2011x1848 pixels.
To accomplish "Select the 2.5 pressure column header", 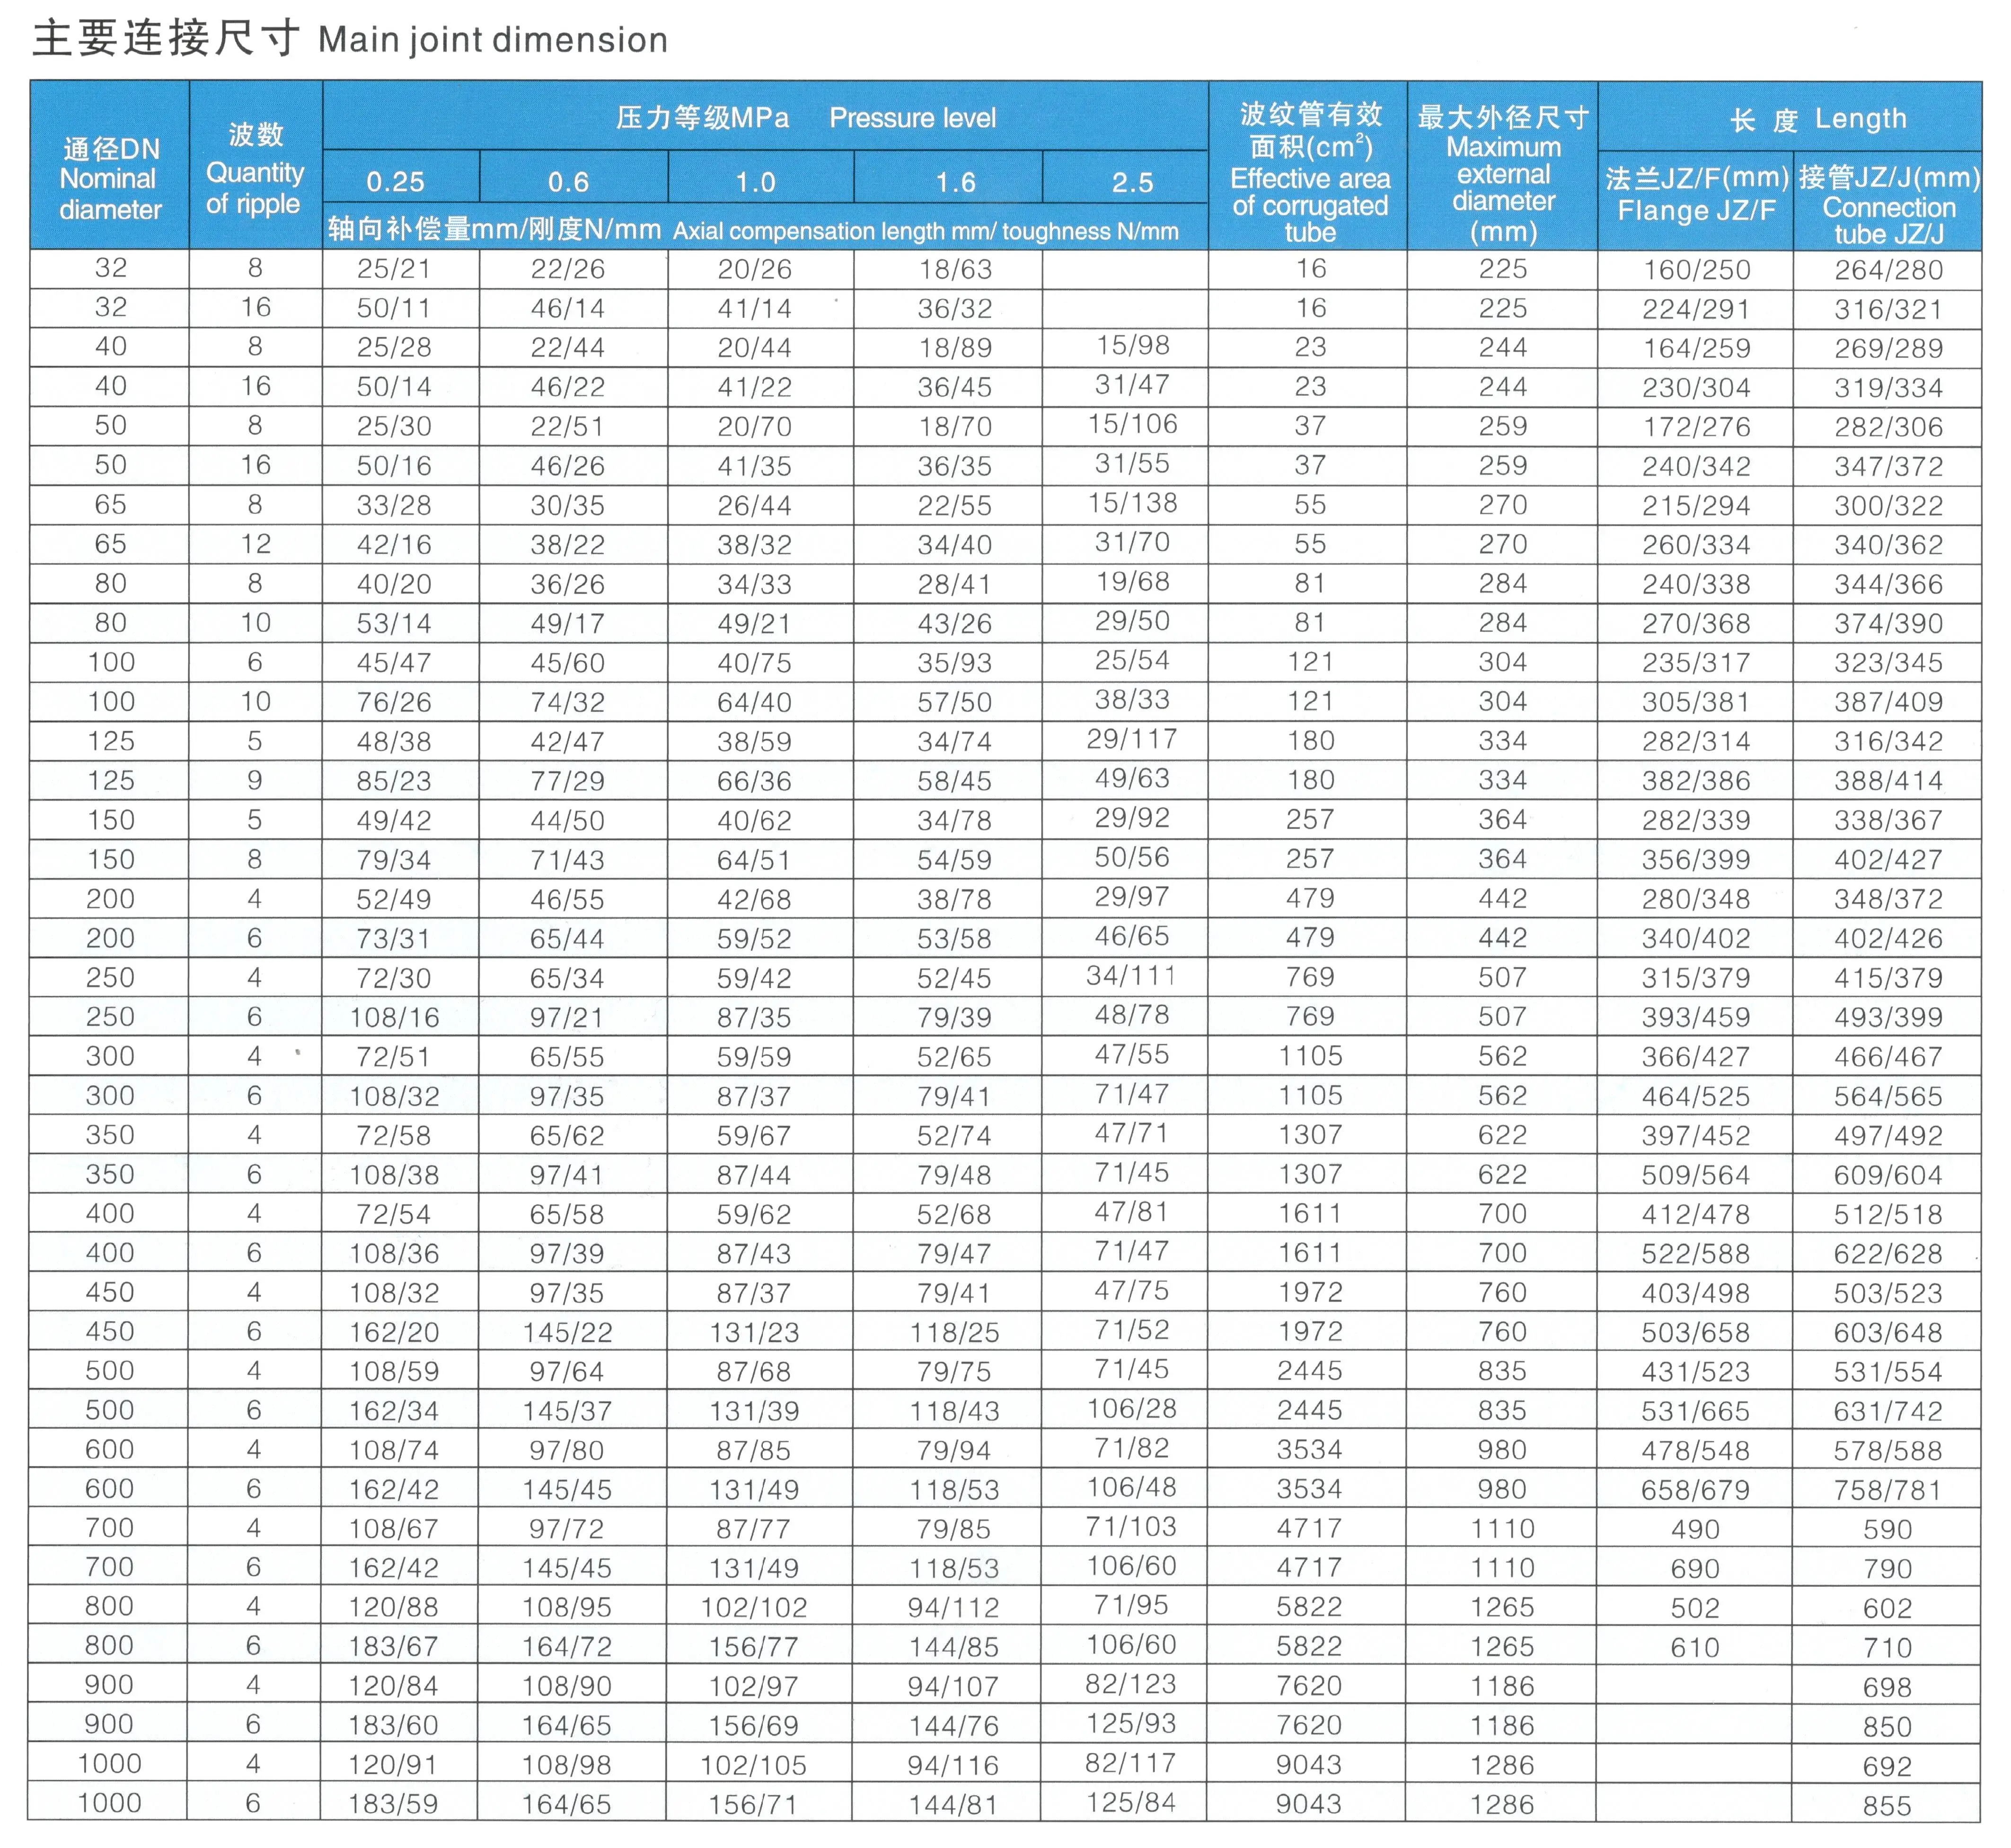I will [x=1125, y=177].
